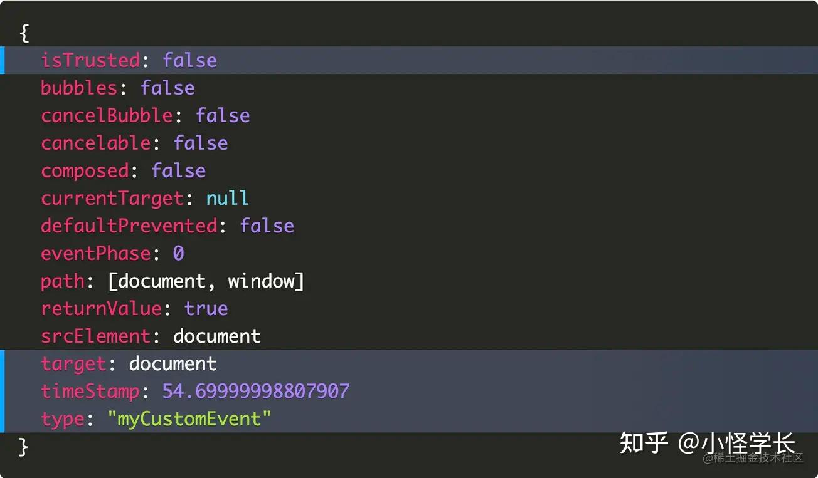Click the cancelBubble property name
The width and height of the screenshot is (818, 478).
(x=107, y=115)
